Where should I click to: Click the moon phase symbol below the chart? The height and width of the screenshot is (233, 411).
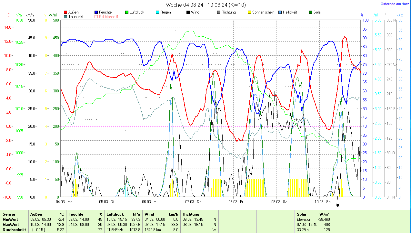click(338, 205)
